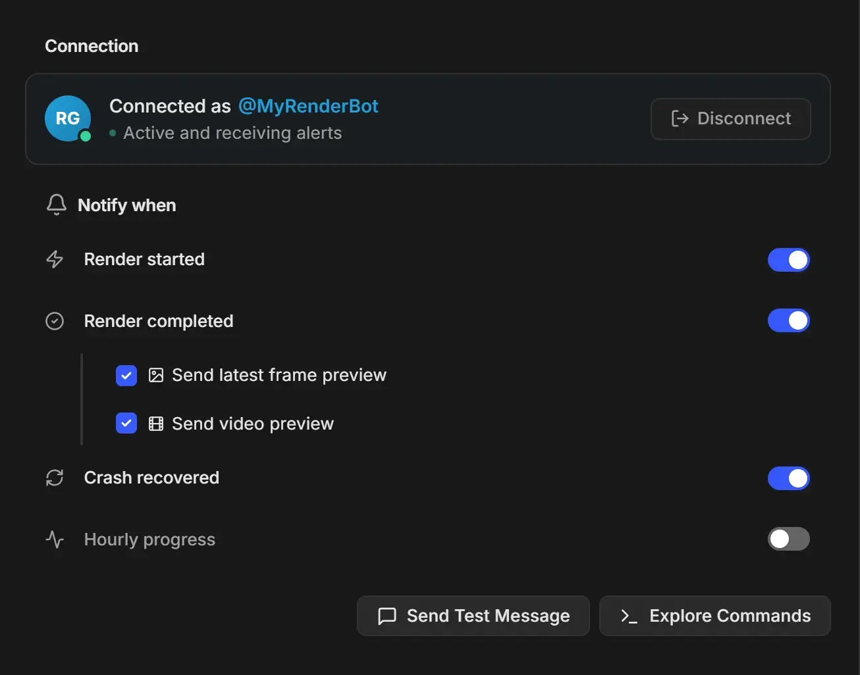Click the Render completed label

click(159, 321)
